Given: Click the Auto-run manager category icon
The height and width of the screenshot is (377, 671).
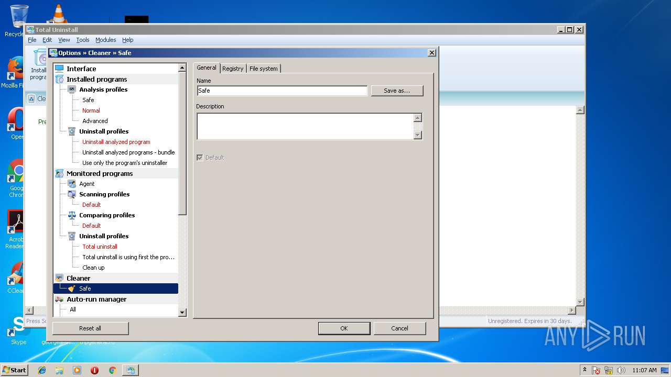Looking at the screenshot, I should tap(59, 299).
